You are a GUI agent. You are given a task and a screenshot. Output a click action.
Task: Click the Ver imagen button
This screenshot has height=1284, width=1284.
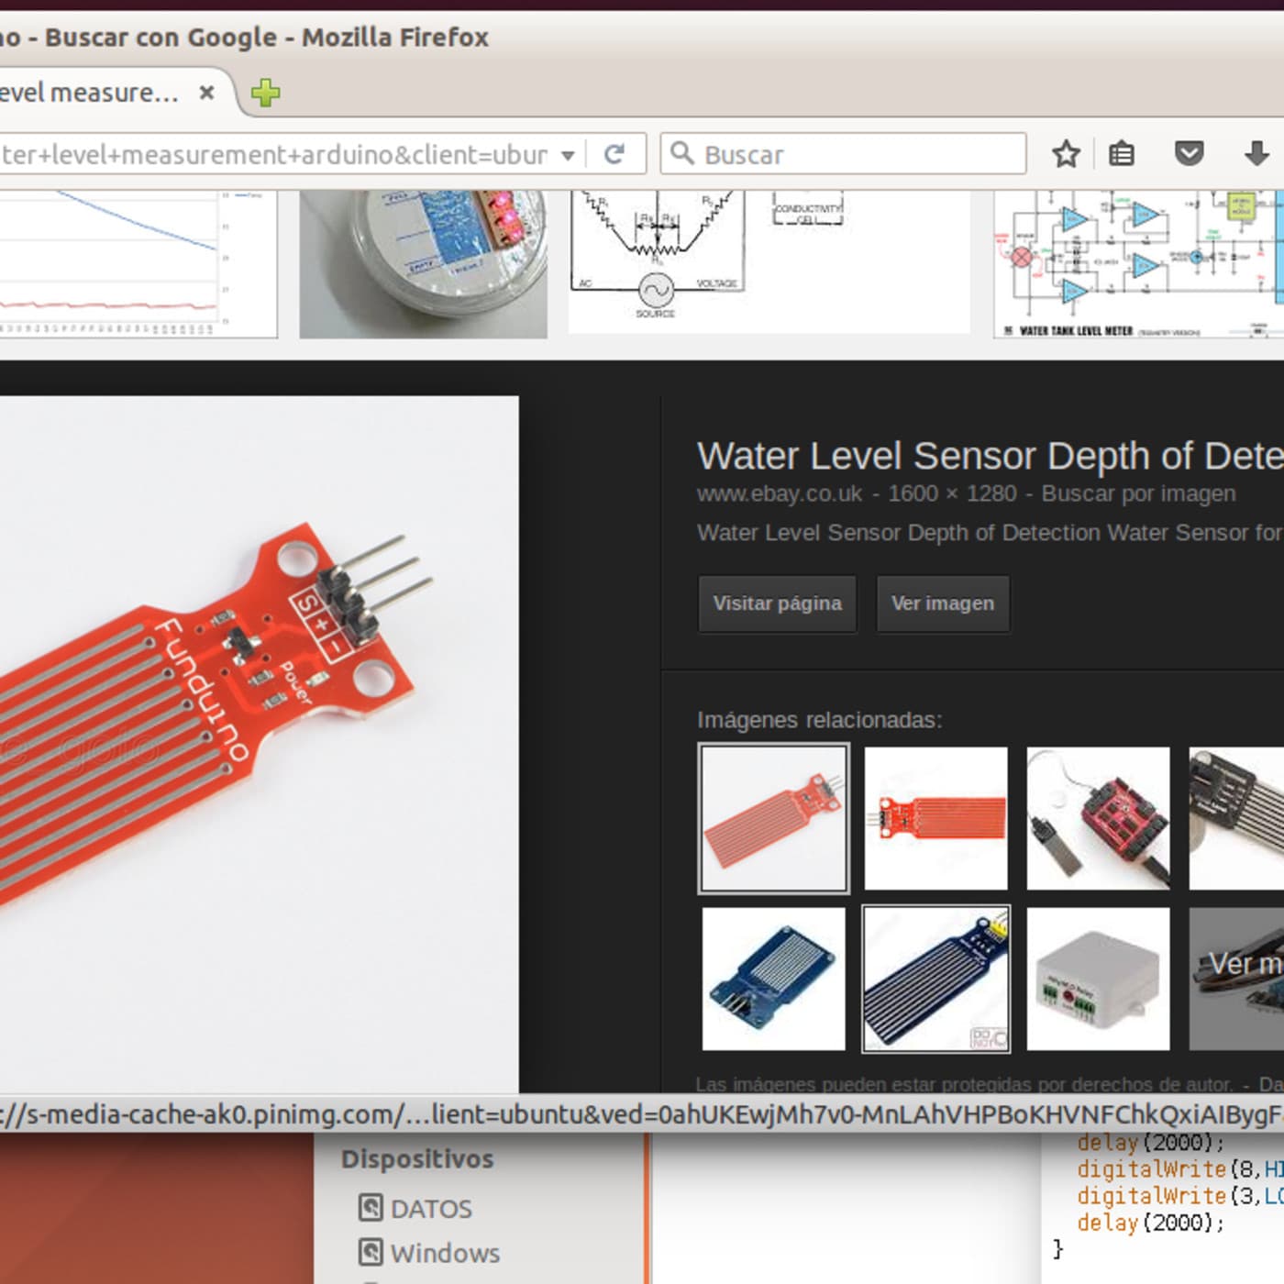click(943, 603)
